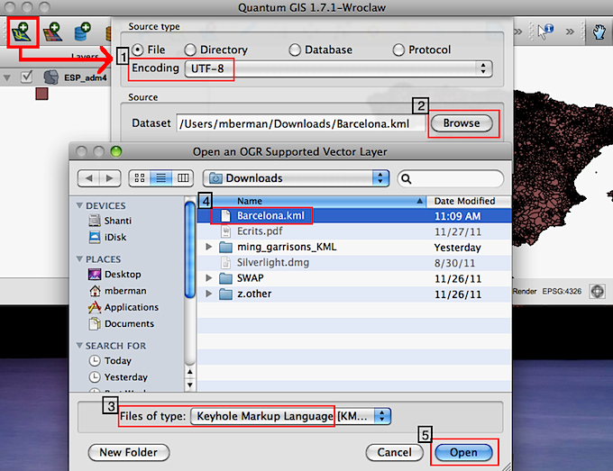The height and width of the screenshot is (471, 613).
Task: Sort files by Name column
Action: 312,201
